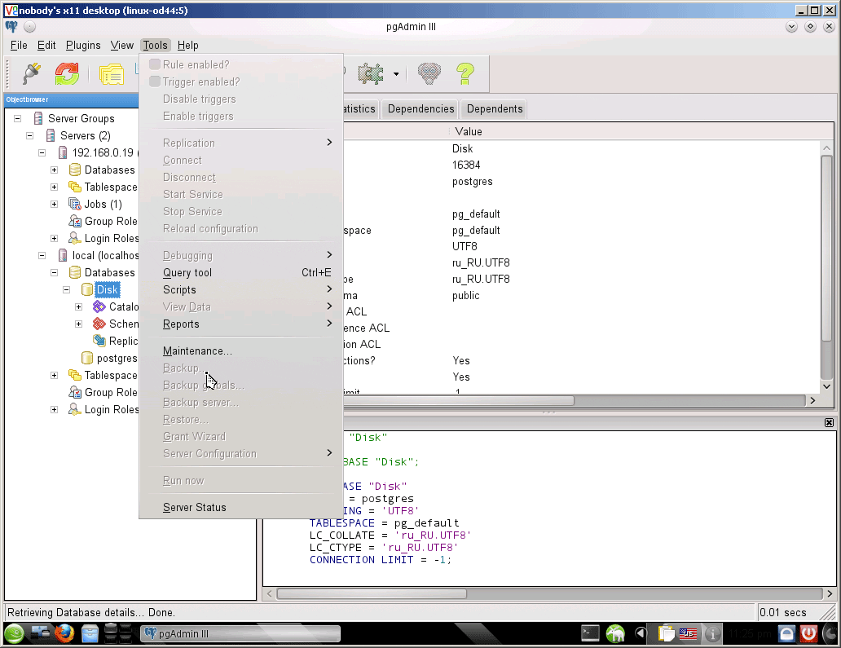Click the yellow Properties toolbar icon

coord(112,74)
